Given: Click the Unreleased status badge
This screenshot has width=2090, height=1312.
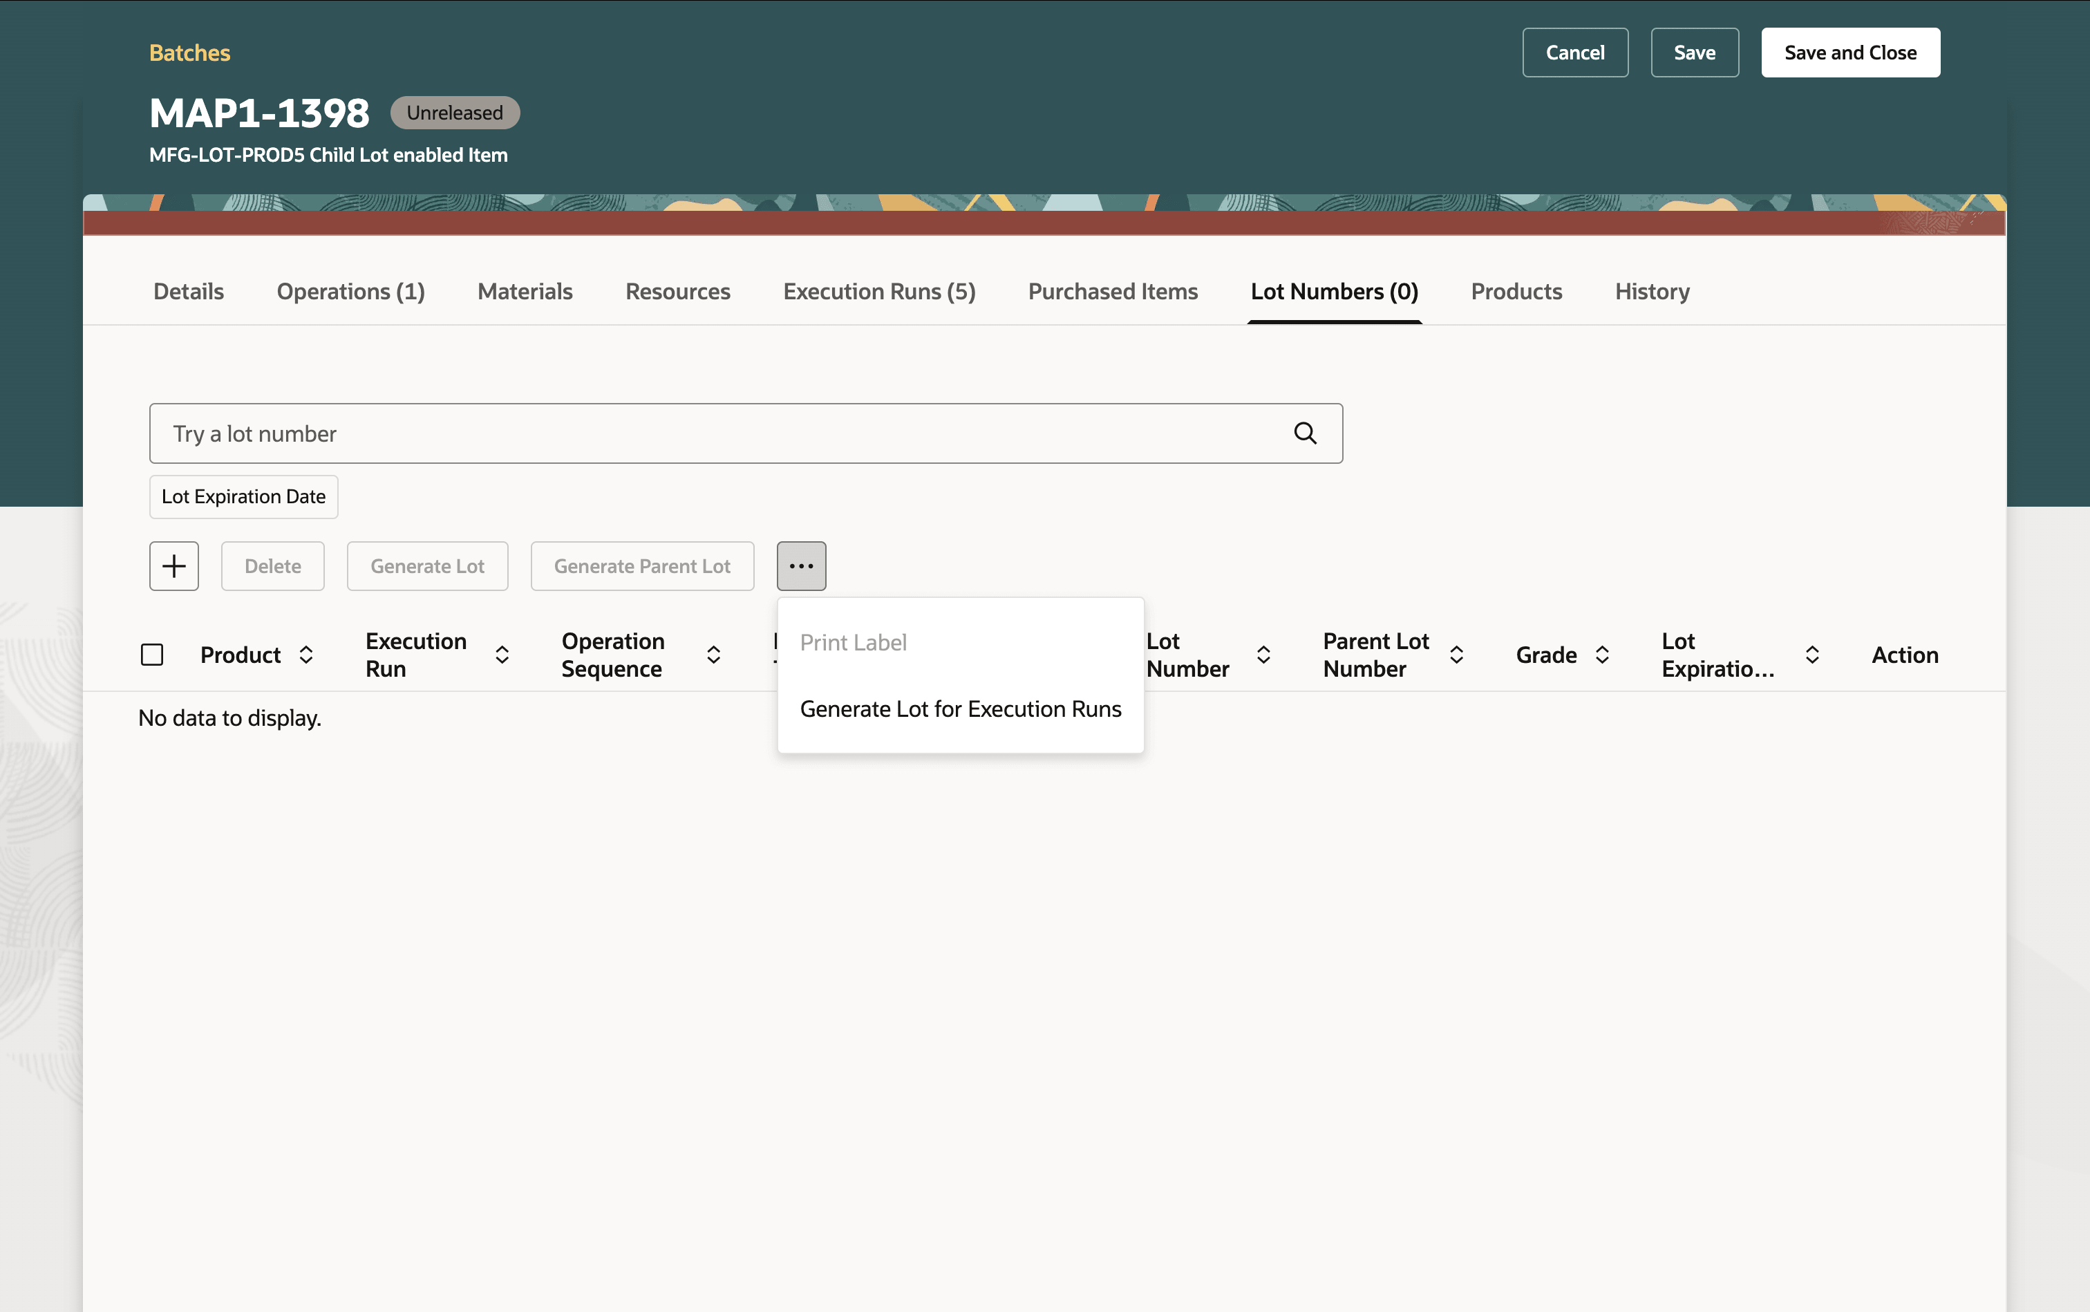Looking at the screenshot, I should click(x=455, y=113).
